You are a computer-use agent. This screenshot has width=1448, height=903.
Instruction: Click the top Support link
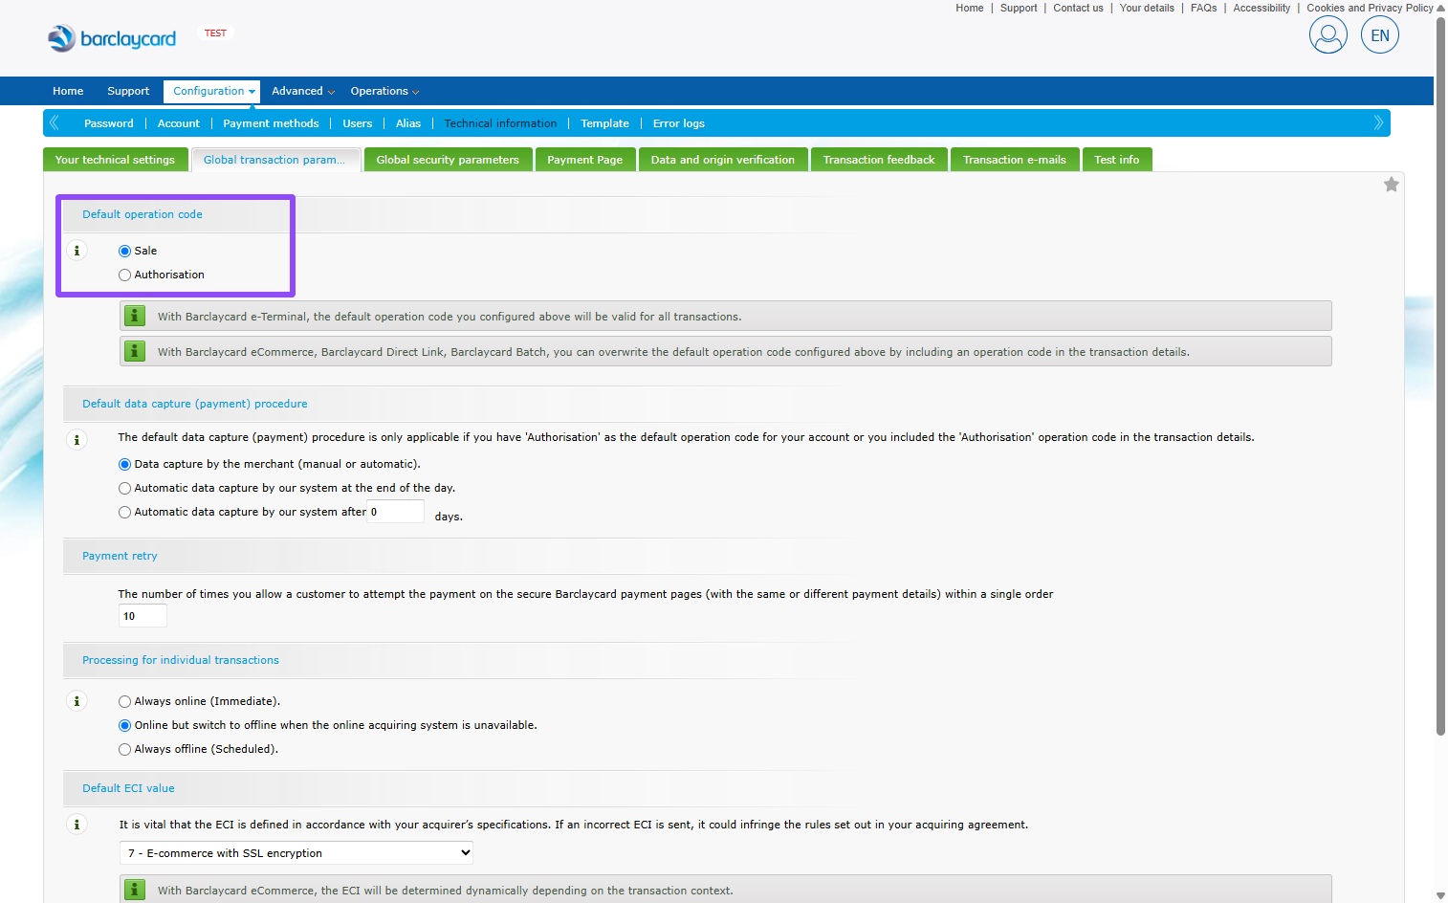click(1019, 8)
